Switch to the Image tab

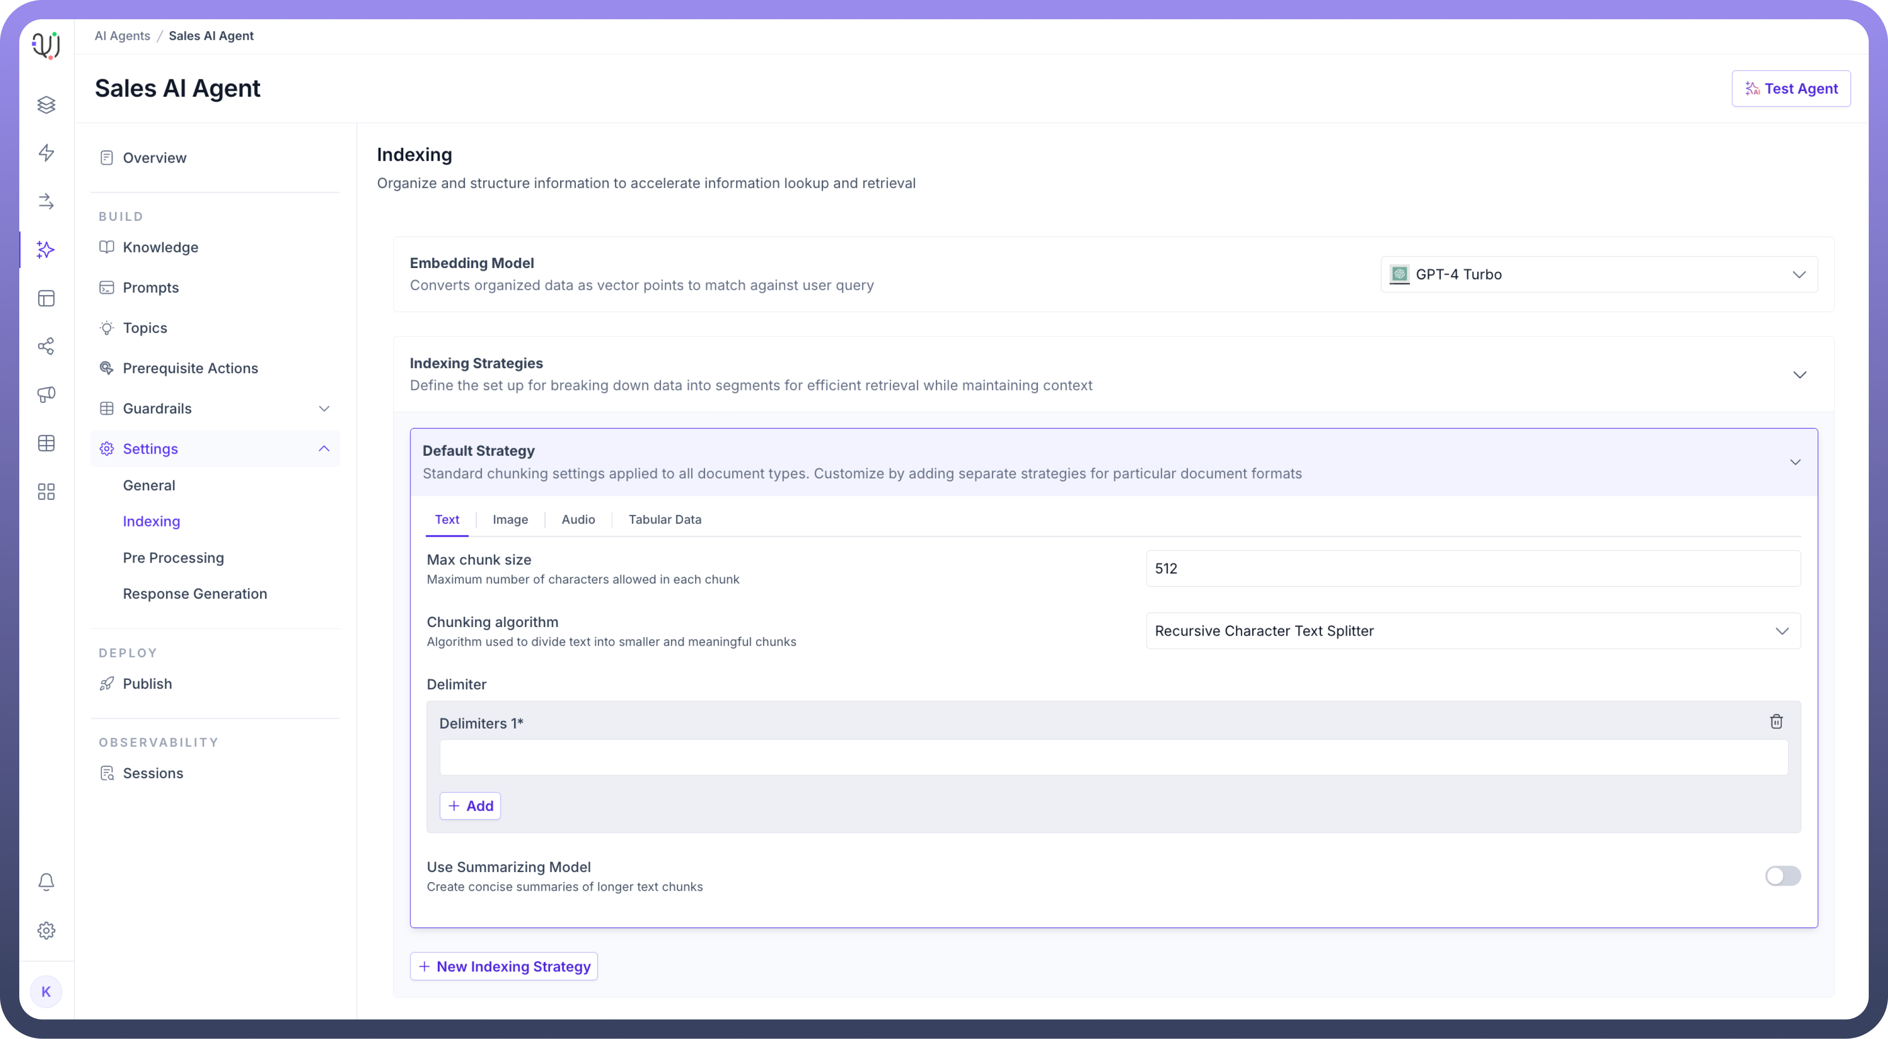[510, 519]
